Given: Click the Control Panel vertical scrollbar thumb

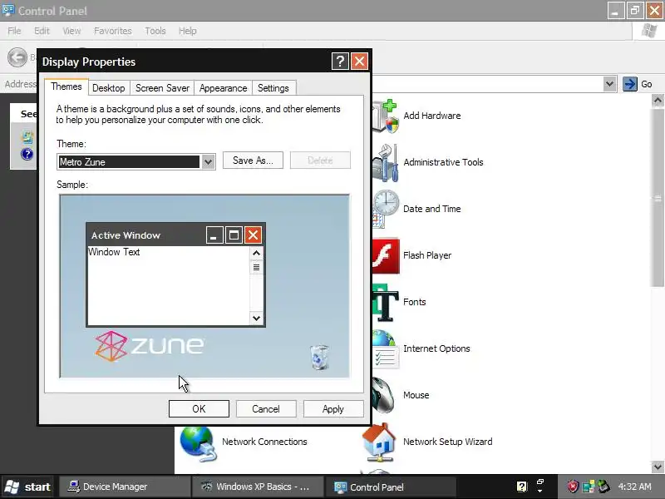Looking at the screenshot, I should tap(658, 198).
